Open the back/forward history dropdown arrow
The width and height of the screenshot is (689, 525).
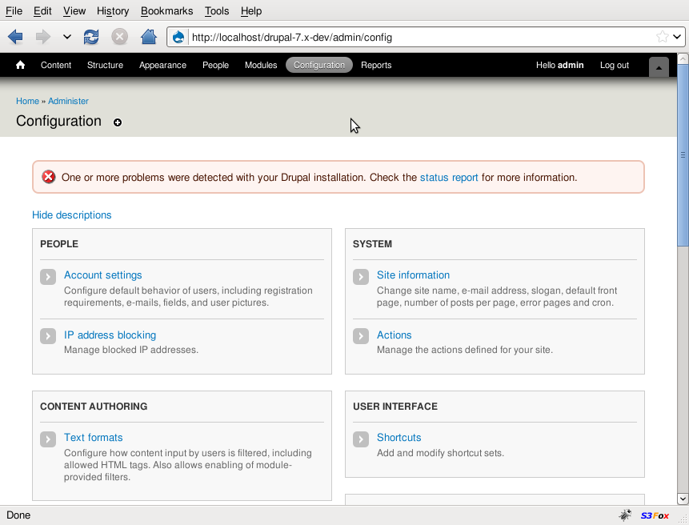pyautogui.click(x=67, y=37)
